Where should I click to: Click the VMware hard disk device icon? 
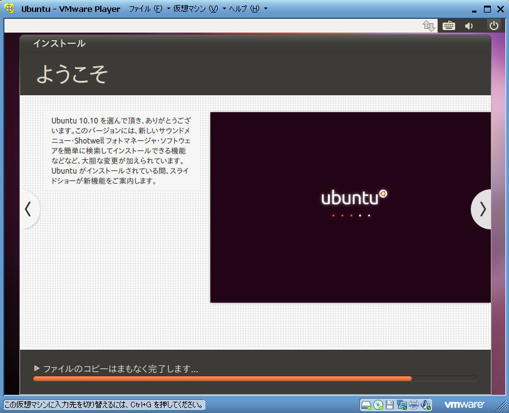coord(366,405)
